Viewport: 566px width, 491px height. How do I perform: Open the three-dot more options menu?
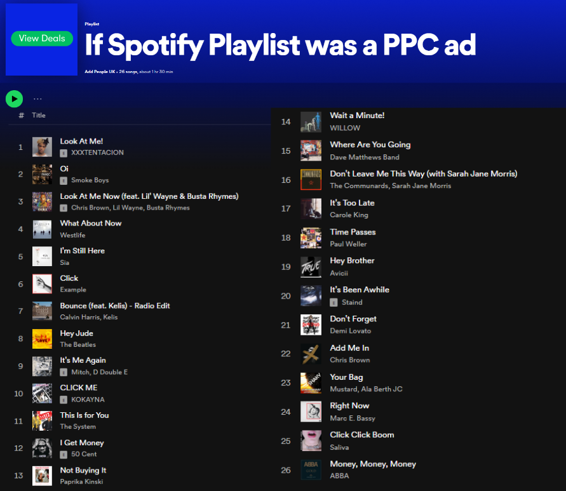(37, 98)
